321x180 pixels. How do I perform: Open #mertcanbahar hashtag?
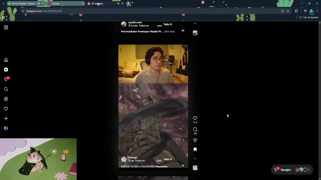click(129, 31)
